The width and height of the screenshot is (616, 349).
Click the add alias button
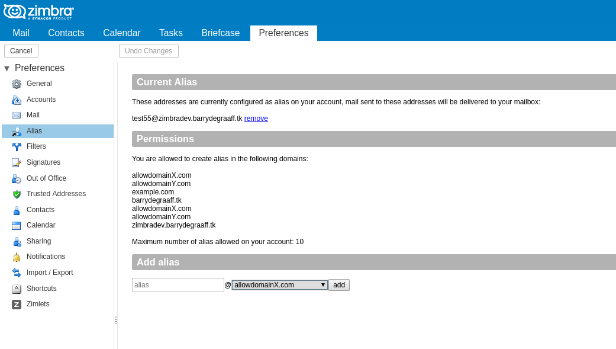[339, 285]
